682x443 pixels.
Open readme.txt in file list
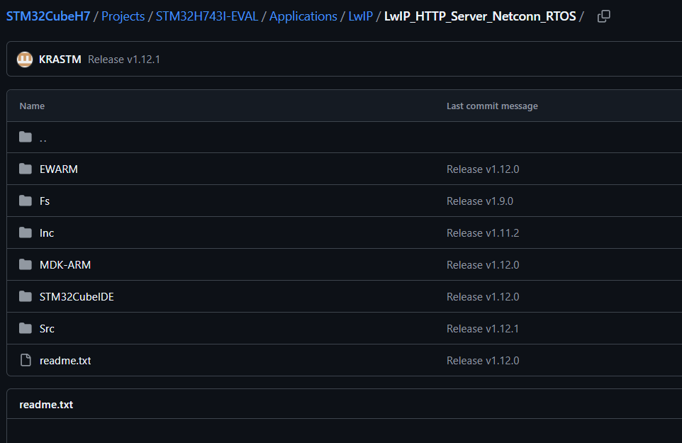pyautogui.click(x=65, y=360)
